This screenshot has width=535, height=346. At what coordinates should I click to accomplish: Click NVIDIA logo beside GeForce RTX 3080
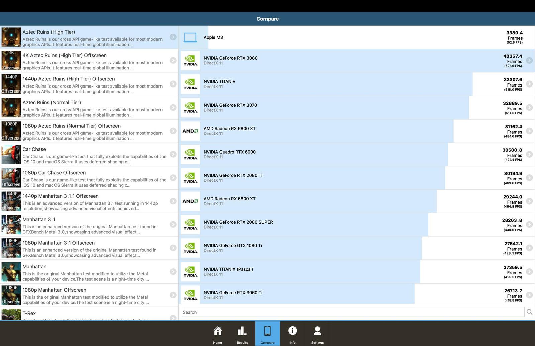(190, 60)
